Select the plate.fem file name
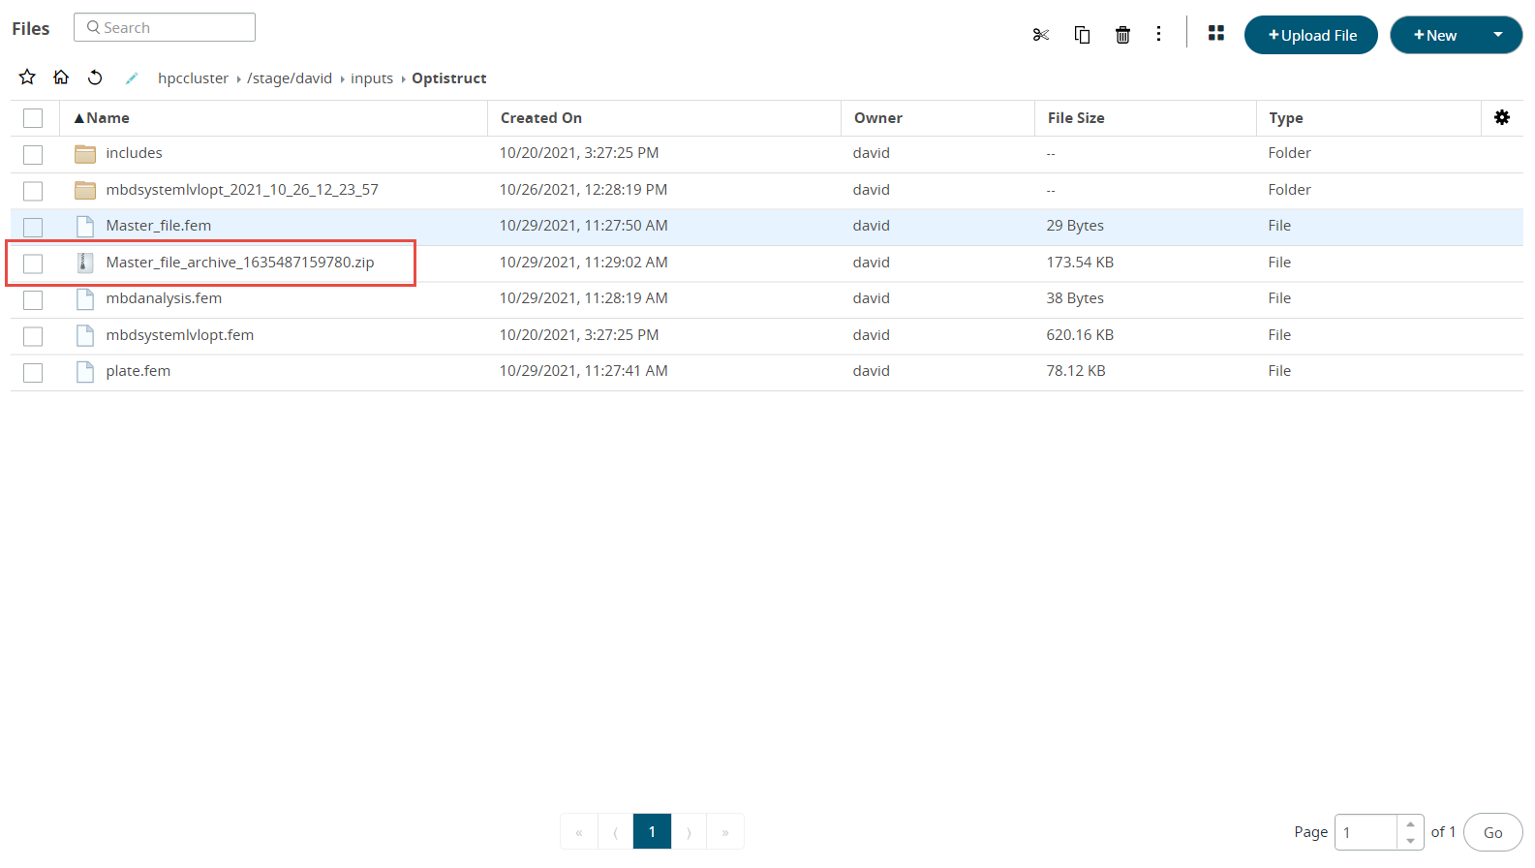The image size is (1535, 868). (138, 371)
